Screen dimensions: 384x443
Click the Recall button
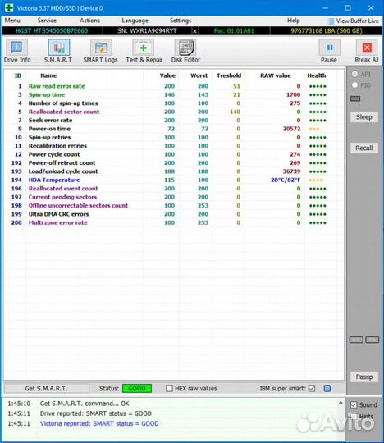pyautogui.click(x=364, y=148)
